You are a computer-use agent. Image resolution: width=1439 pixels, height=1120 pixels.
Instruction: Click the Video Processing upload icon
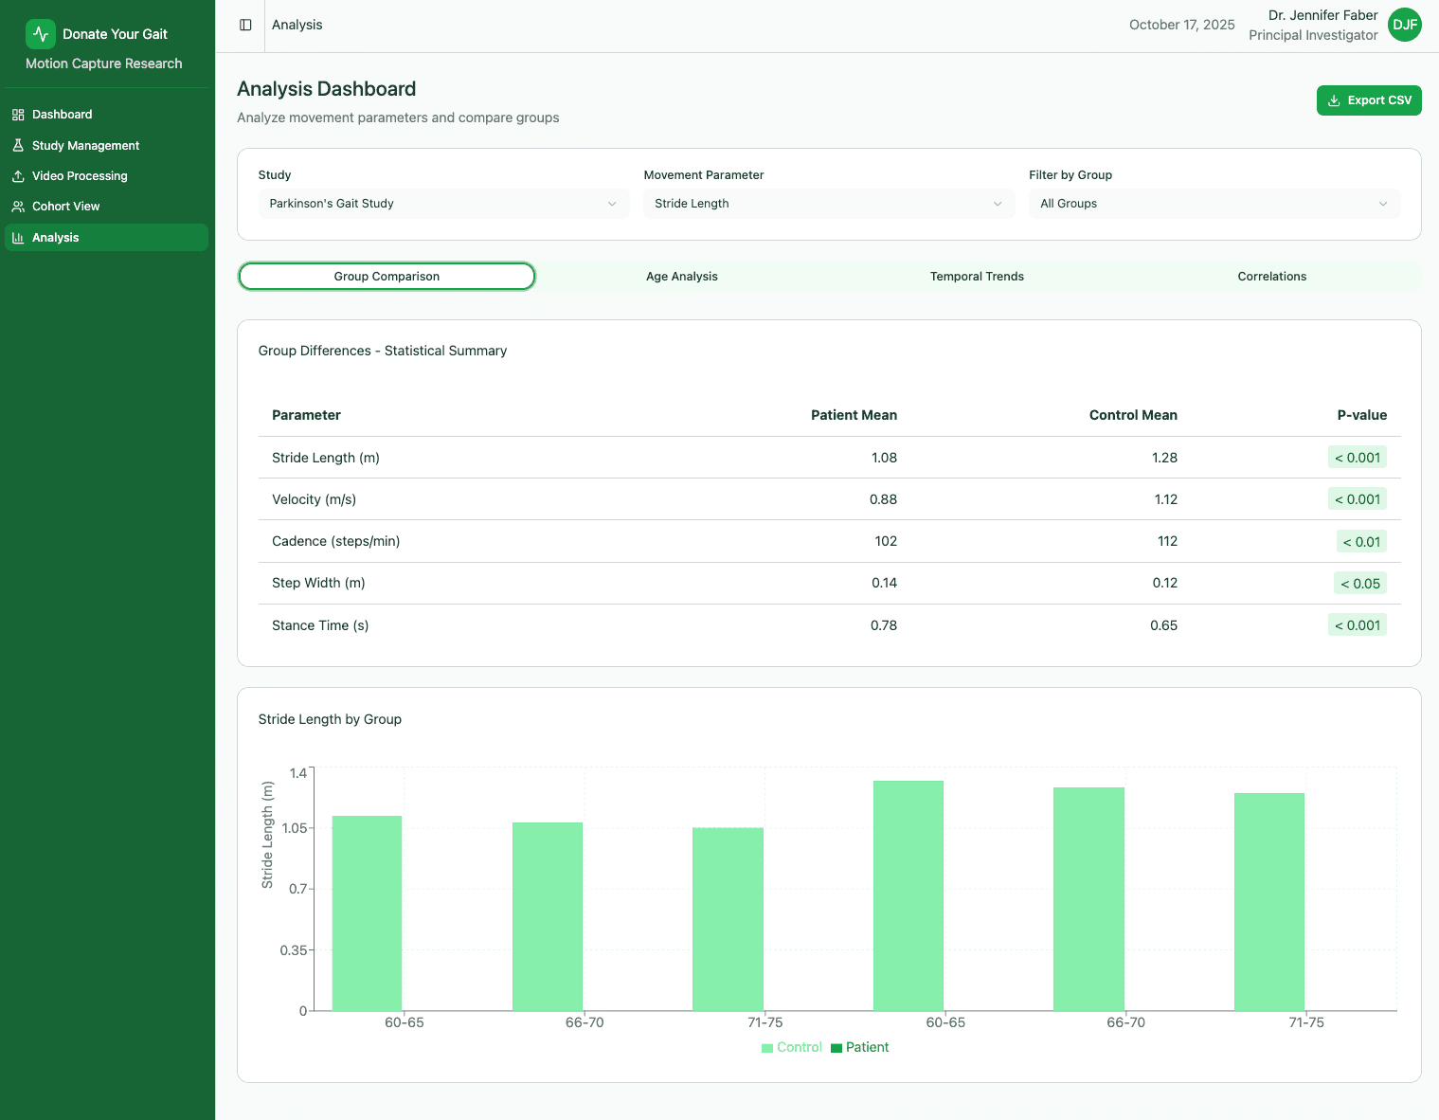pos(18,175)
